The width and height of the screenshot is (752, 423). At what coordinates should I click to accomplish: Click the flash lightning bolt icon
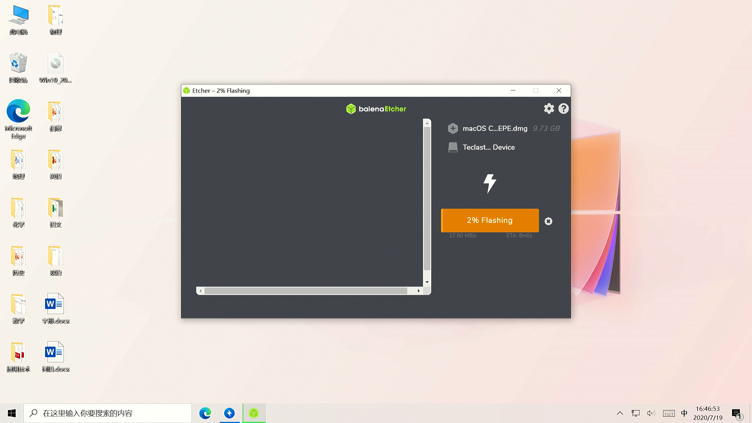pos(490,184)
